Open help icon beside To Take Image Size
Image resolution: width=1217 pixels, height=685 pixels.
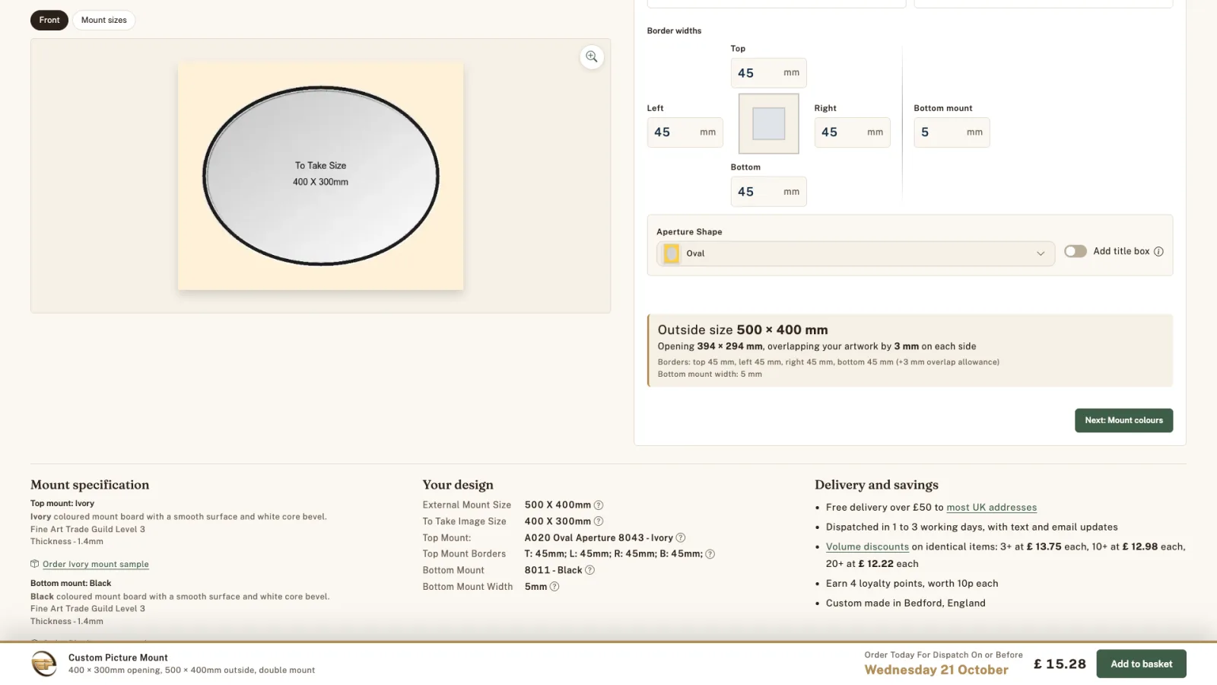click(x=599, y=521)
